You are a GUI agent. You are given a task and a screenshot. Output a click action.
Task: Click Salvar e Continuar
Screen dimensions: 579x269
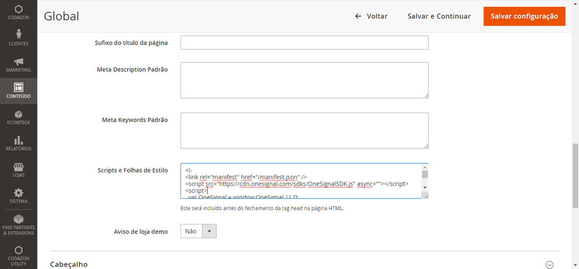tap(439, 16)
